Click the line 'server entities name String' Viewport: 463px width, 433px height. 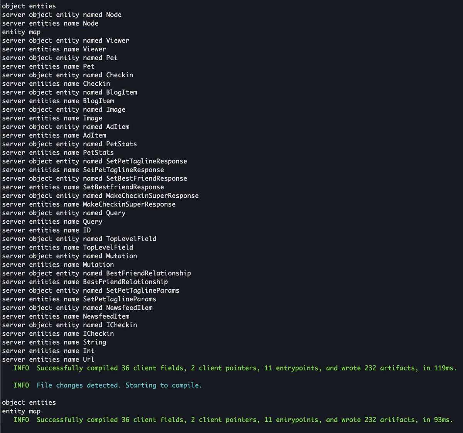[54, 342]
